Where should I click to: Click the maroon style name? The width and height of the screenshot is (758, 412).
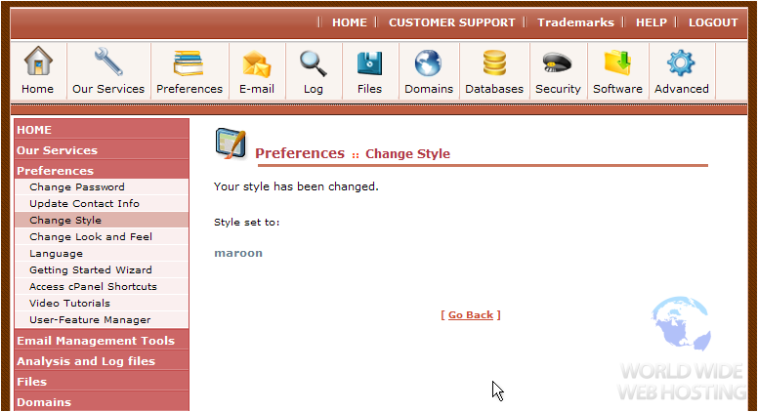click(x=238, y=253)
